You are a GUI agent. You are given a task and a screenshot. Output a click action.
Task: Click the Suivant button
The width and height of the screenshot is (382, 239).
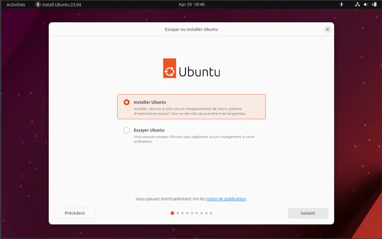pyautogui.click(x=308, y=213)
